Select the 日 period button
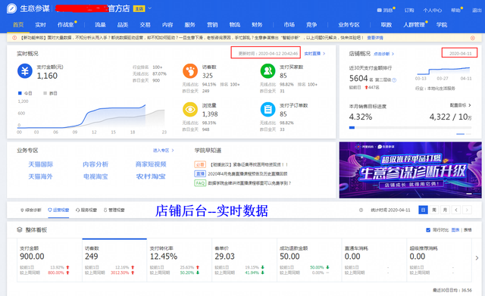Screen dimensions: 485x296 pyautogui.click(x=423, y=210)
